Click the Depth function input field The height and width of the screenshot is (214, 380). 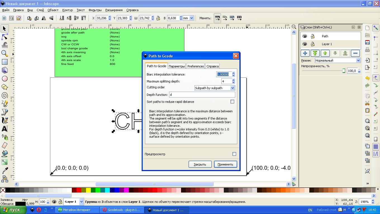202,95
